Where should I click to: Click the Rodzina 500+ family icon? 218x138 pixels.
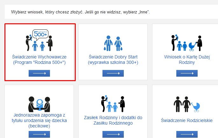(x=39, y=40)
